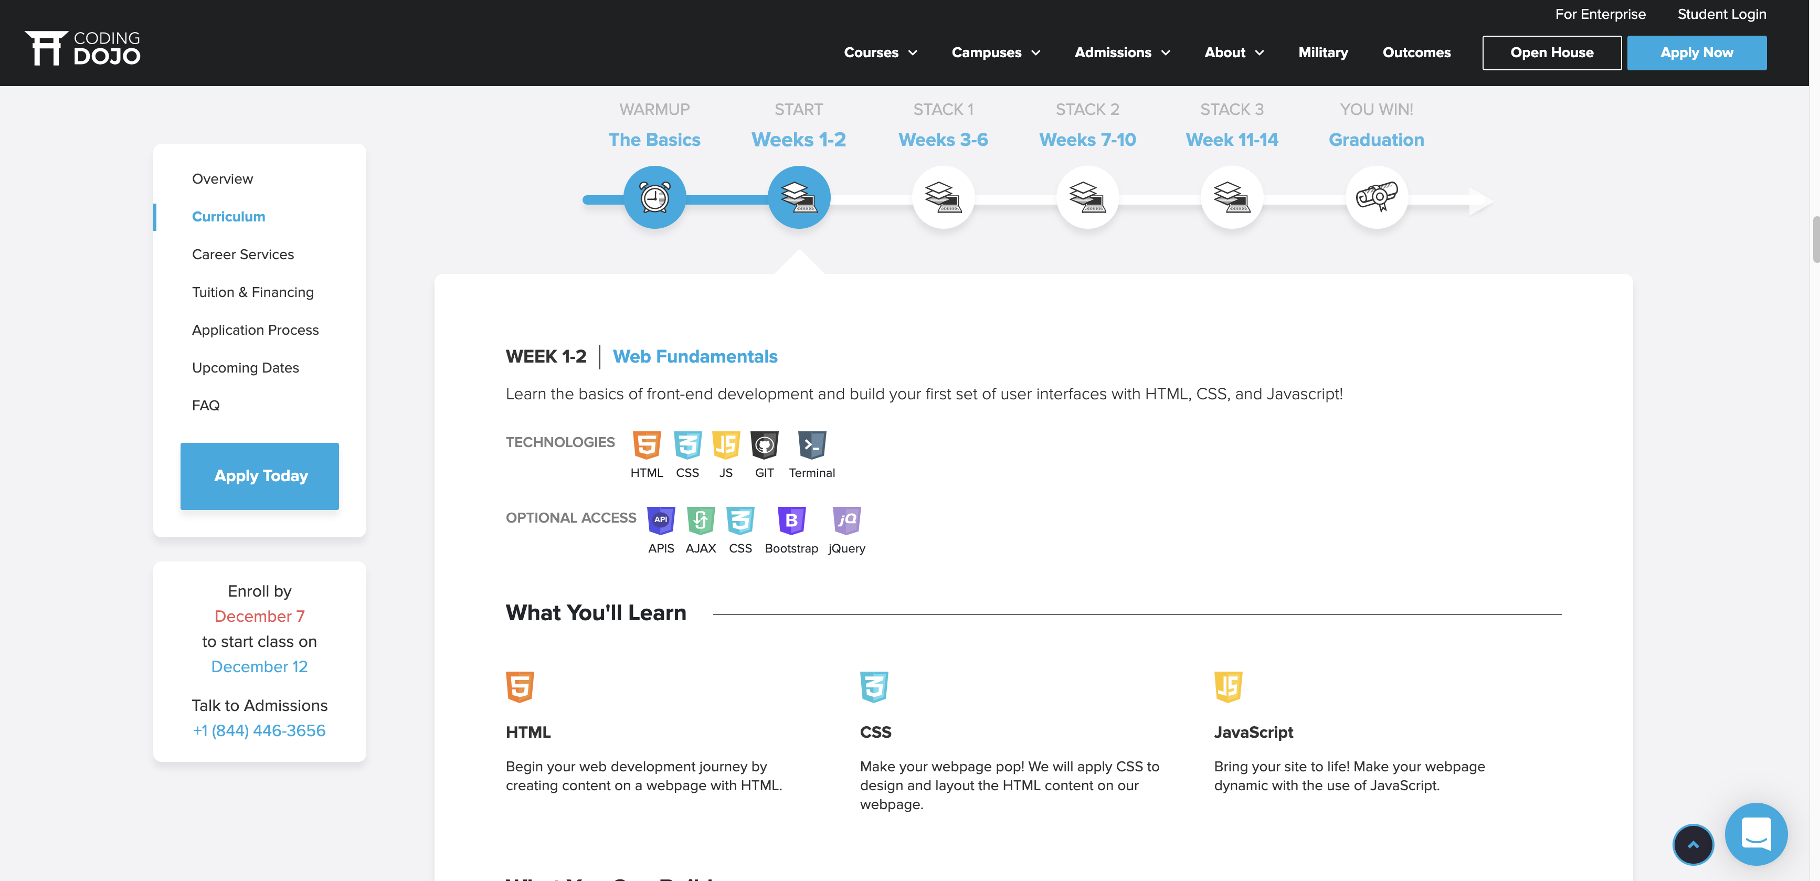Click the admissions phone number link
Screen dimensions: 1820x881
point(259,730)
